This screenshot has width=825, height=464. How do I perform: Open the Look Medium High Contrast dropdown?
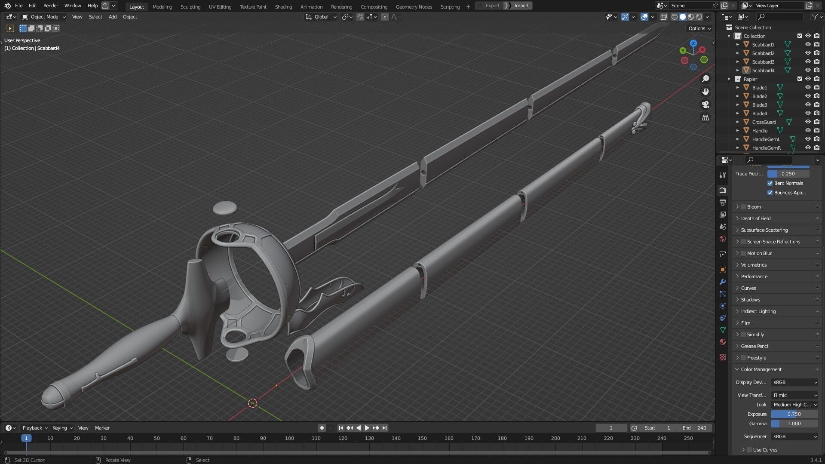pos(794,405)
